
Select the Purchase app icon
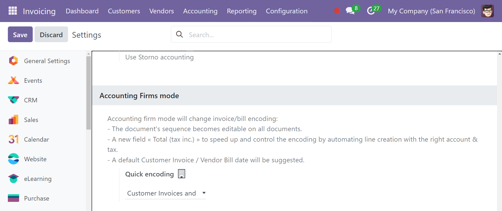point(13,198)
